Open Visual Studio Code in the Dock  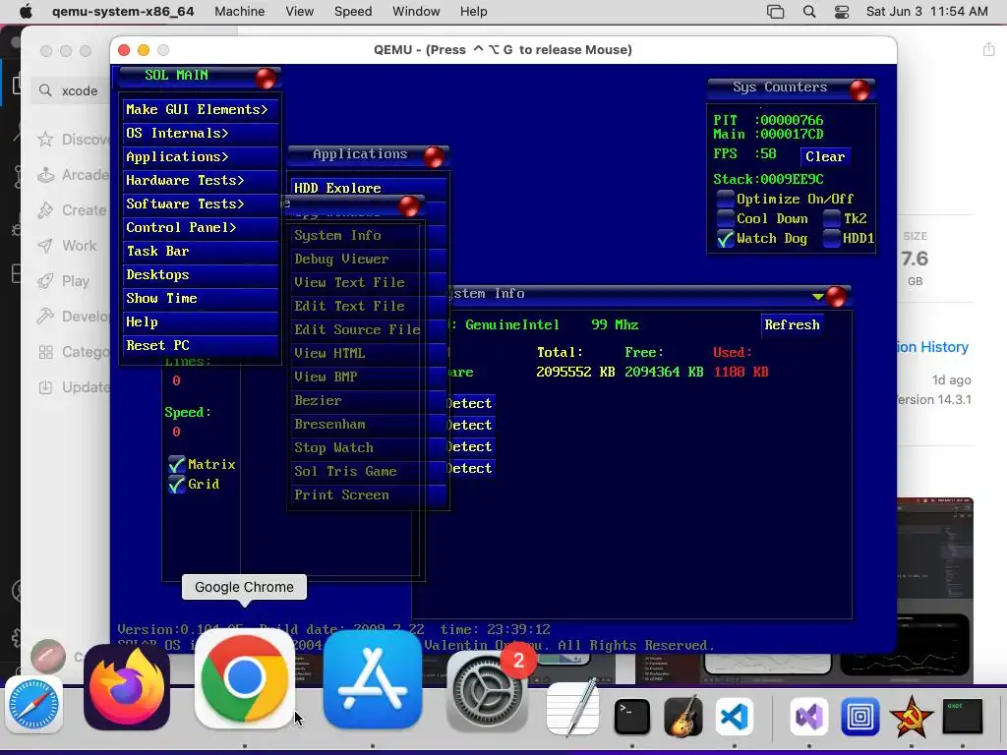(734, 717)
